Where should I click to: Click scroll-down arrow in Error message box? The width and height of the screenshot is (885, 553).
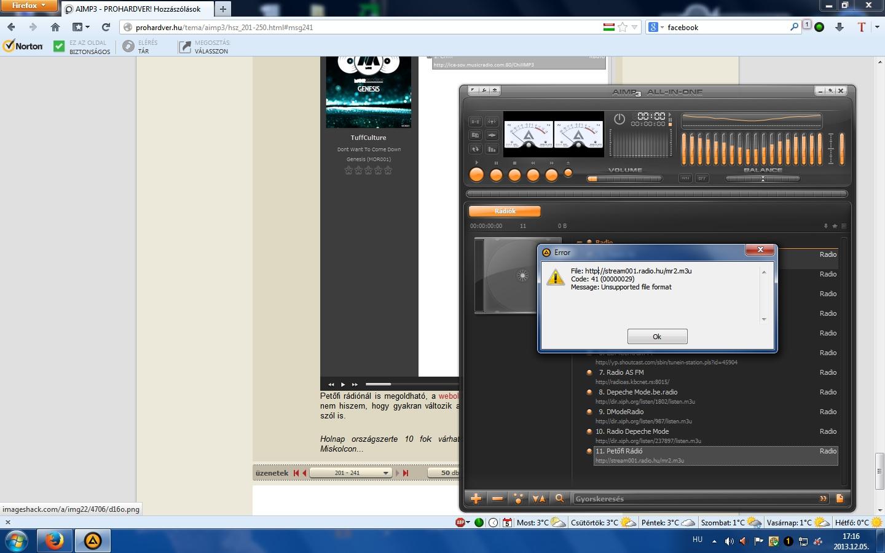tap(764, 319)
